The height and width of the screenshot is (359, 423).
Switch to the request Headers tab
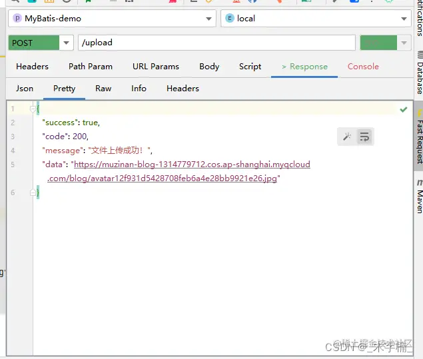point(33,67)
